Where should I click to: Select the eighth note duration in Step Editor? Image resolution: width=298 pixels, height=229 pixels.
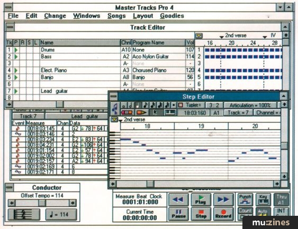tap(146, 105)
